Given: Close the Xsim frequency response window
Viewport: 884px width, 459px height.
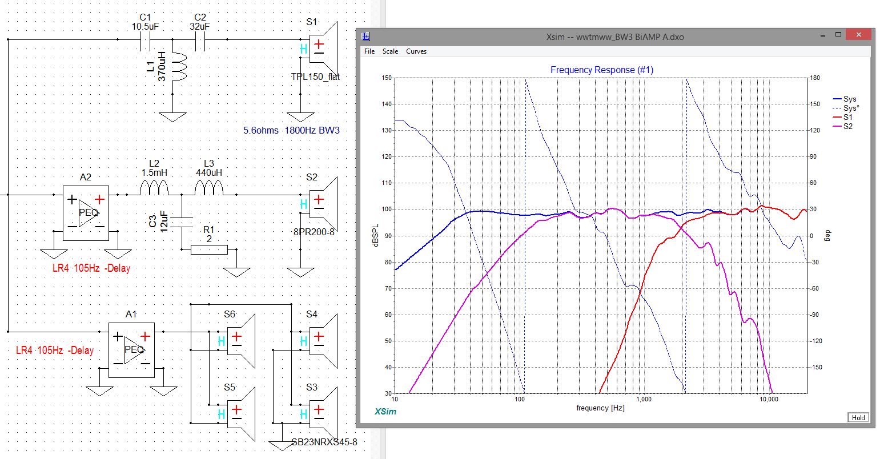Looking at the screenshot, I should 858,35.
